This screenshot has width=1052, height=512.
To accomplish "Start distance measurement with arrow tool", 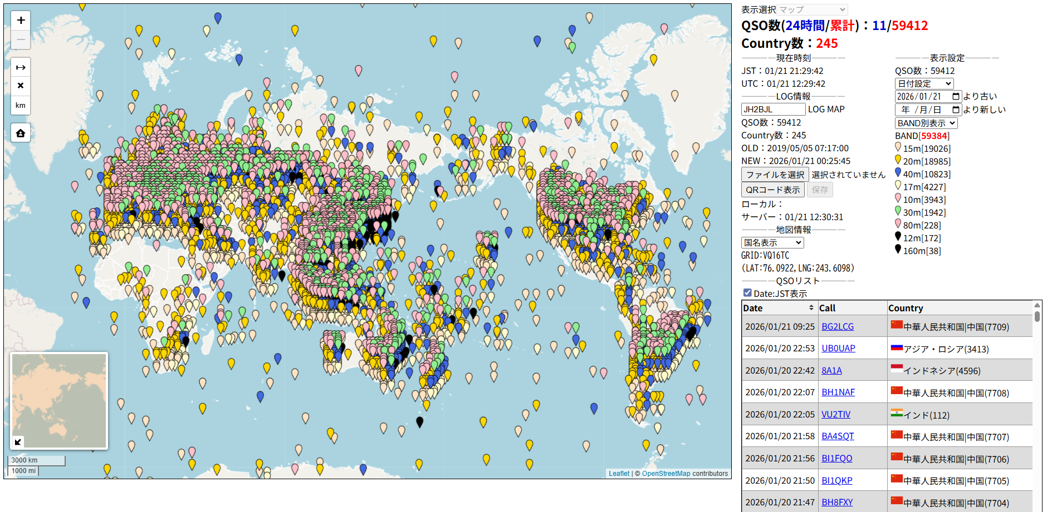I will coord(21,67).
